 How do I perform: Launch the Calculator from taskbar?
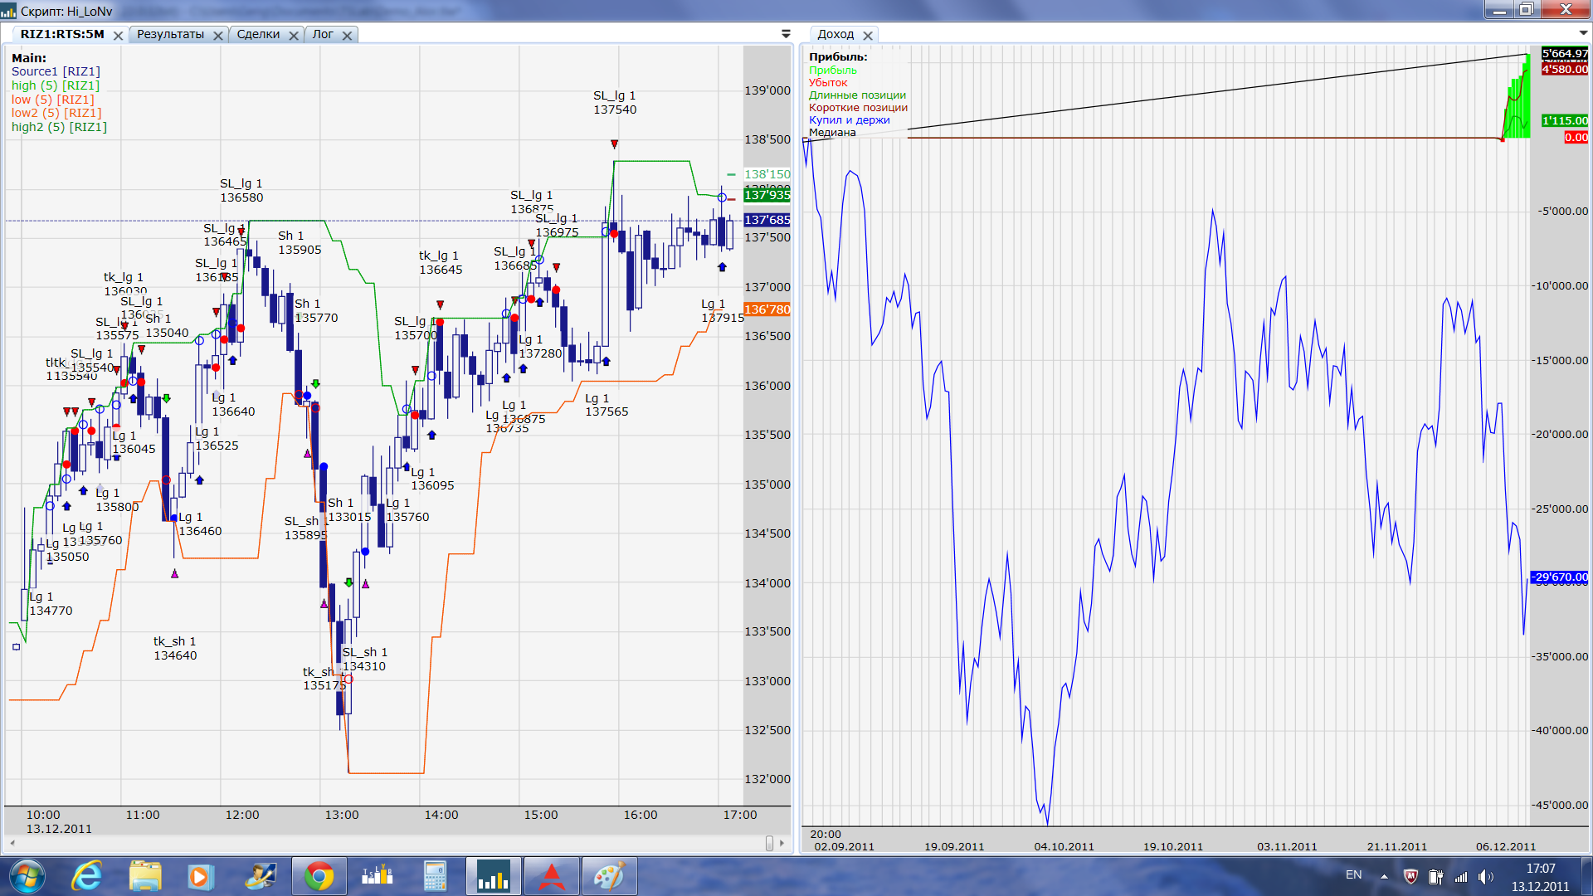435,876
